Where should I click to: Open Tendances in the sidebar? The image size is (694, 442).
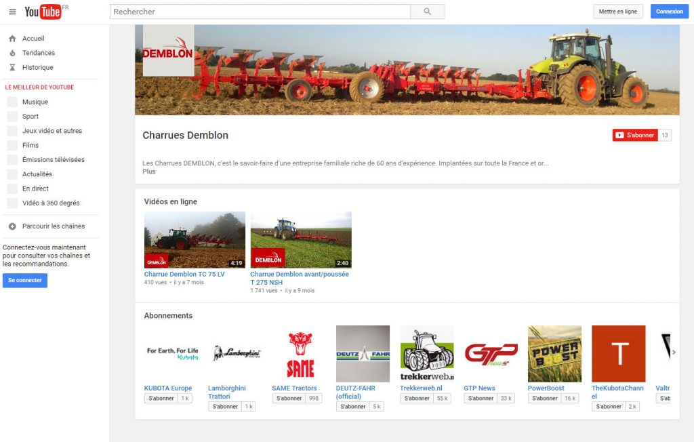(x=39, y=53)
